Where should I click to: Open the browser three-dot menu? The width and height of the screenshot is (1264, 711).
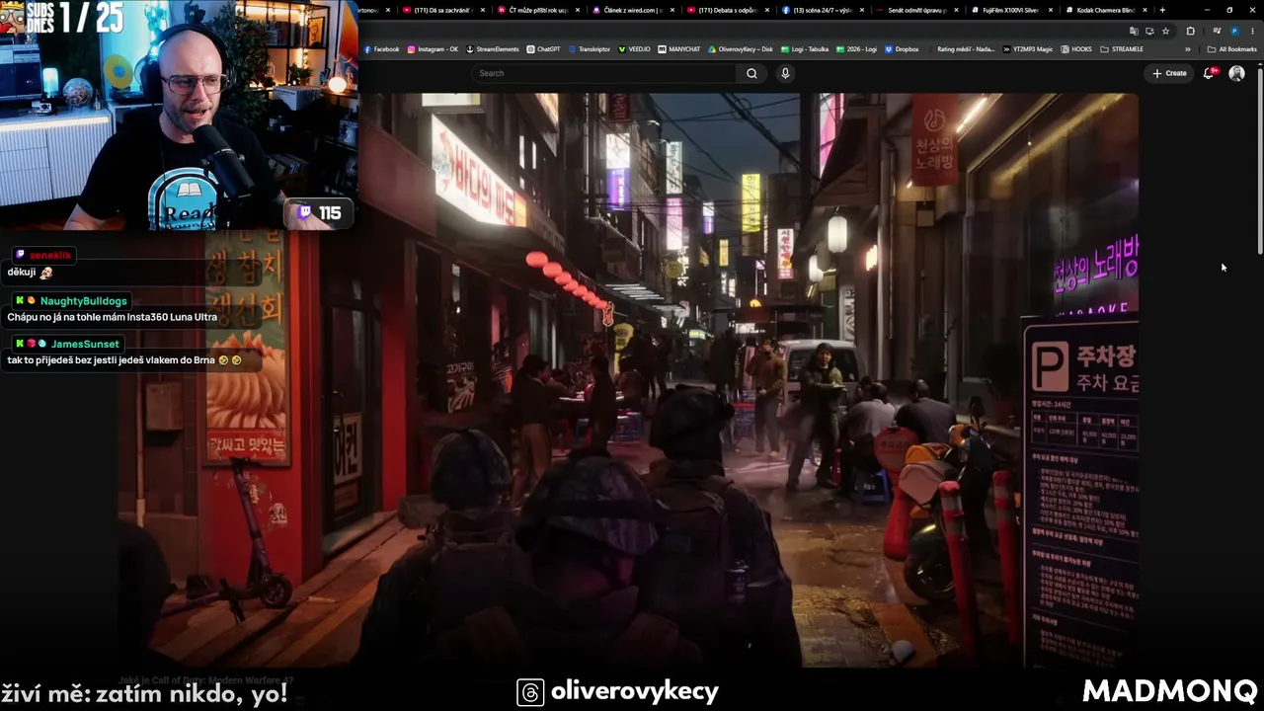[x=1252, y=31]
